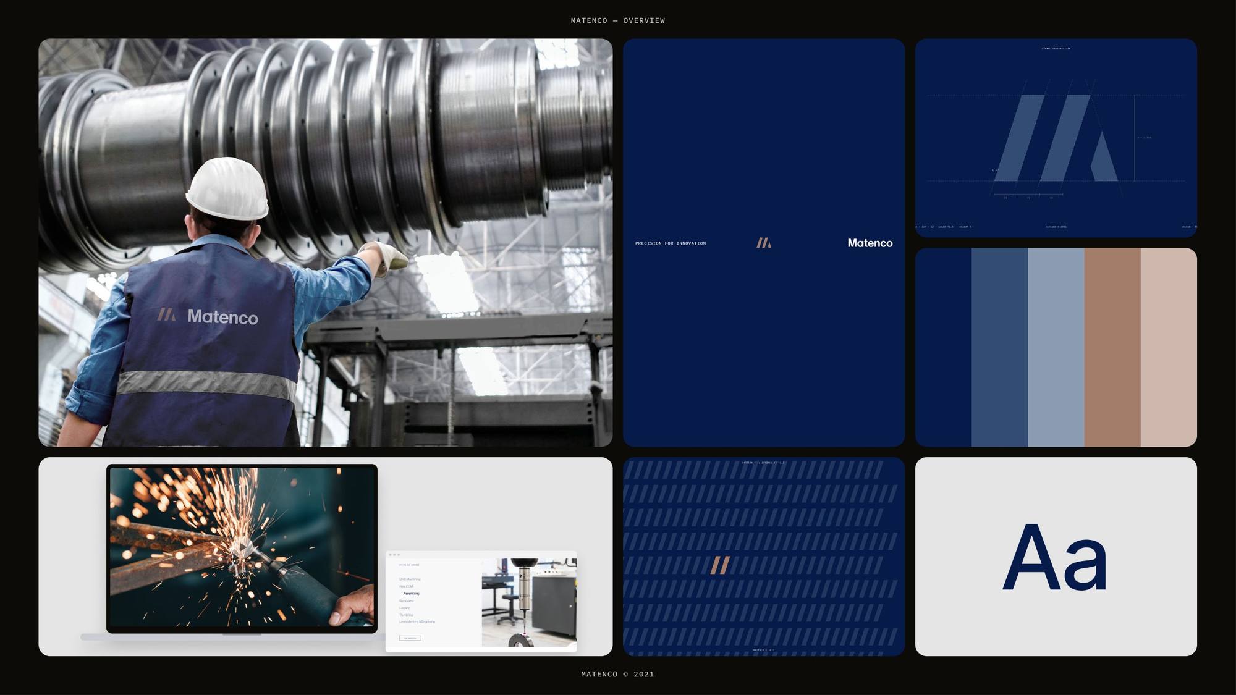Pick the medium slate blue color stripe

click(x=999, y=347)
